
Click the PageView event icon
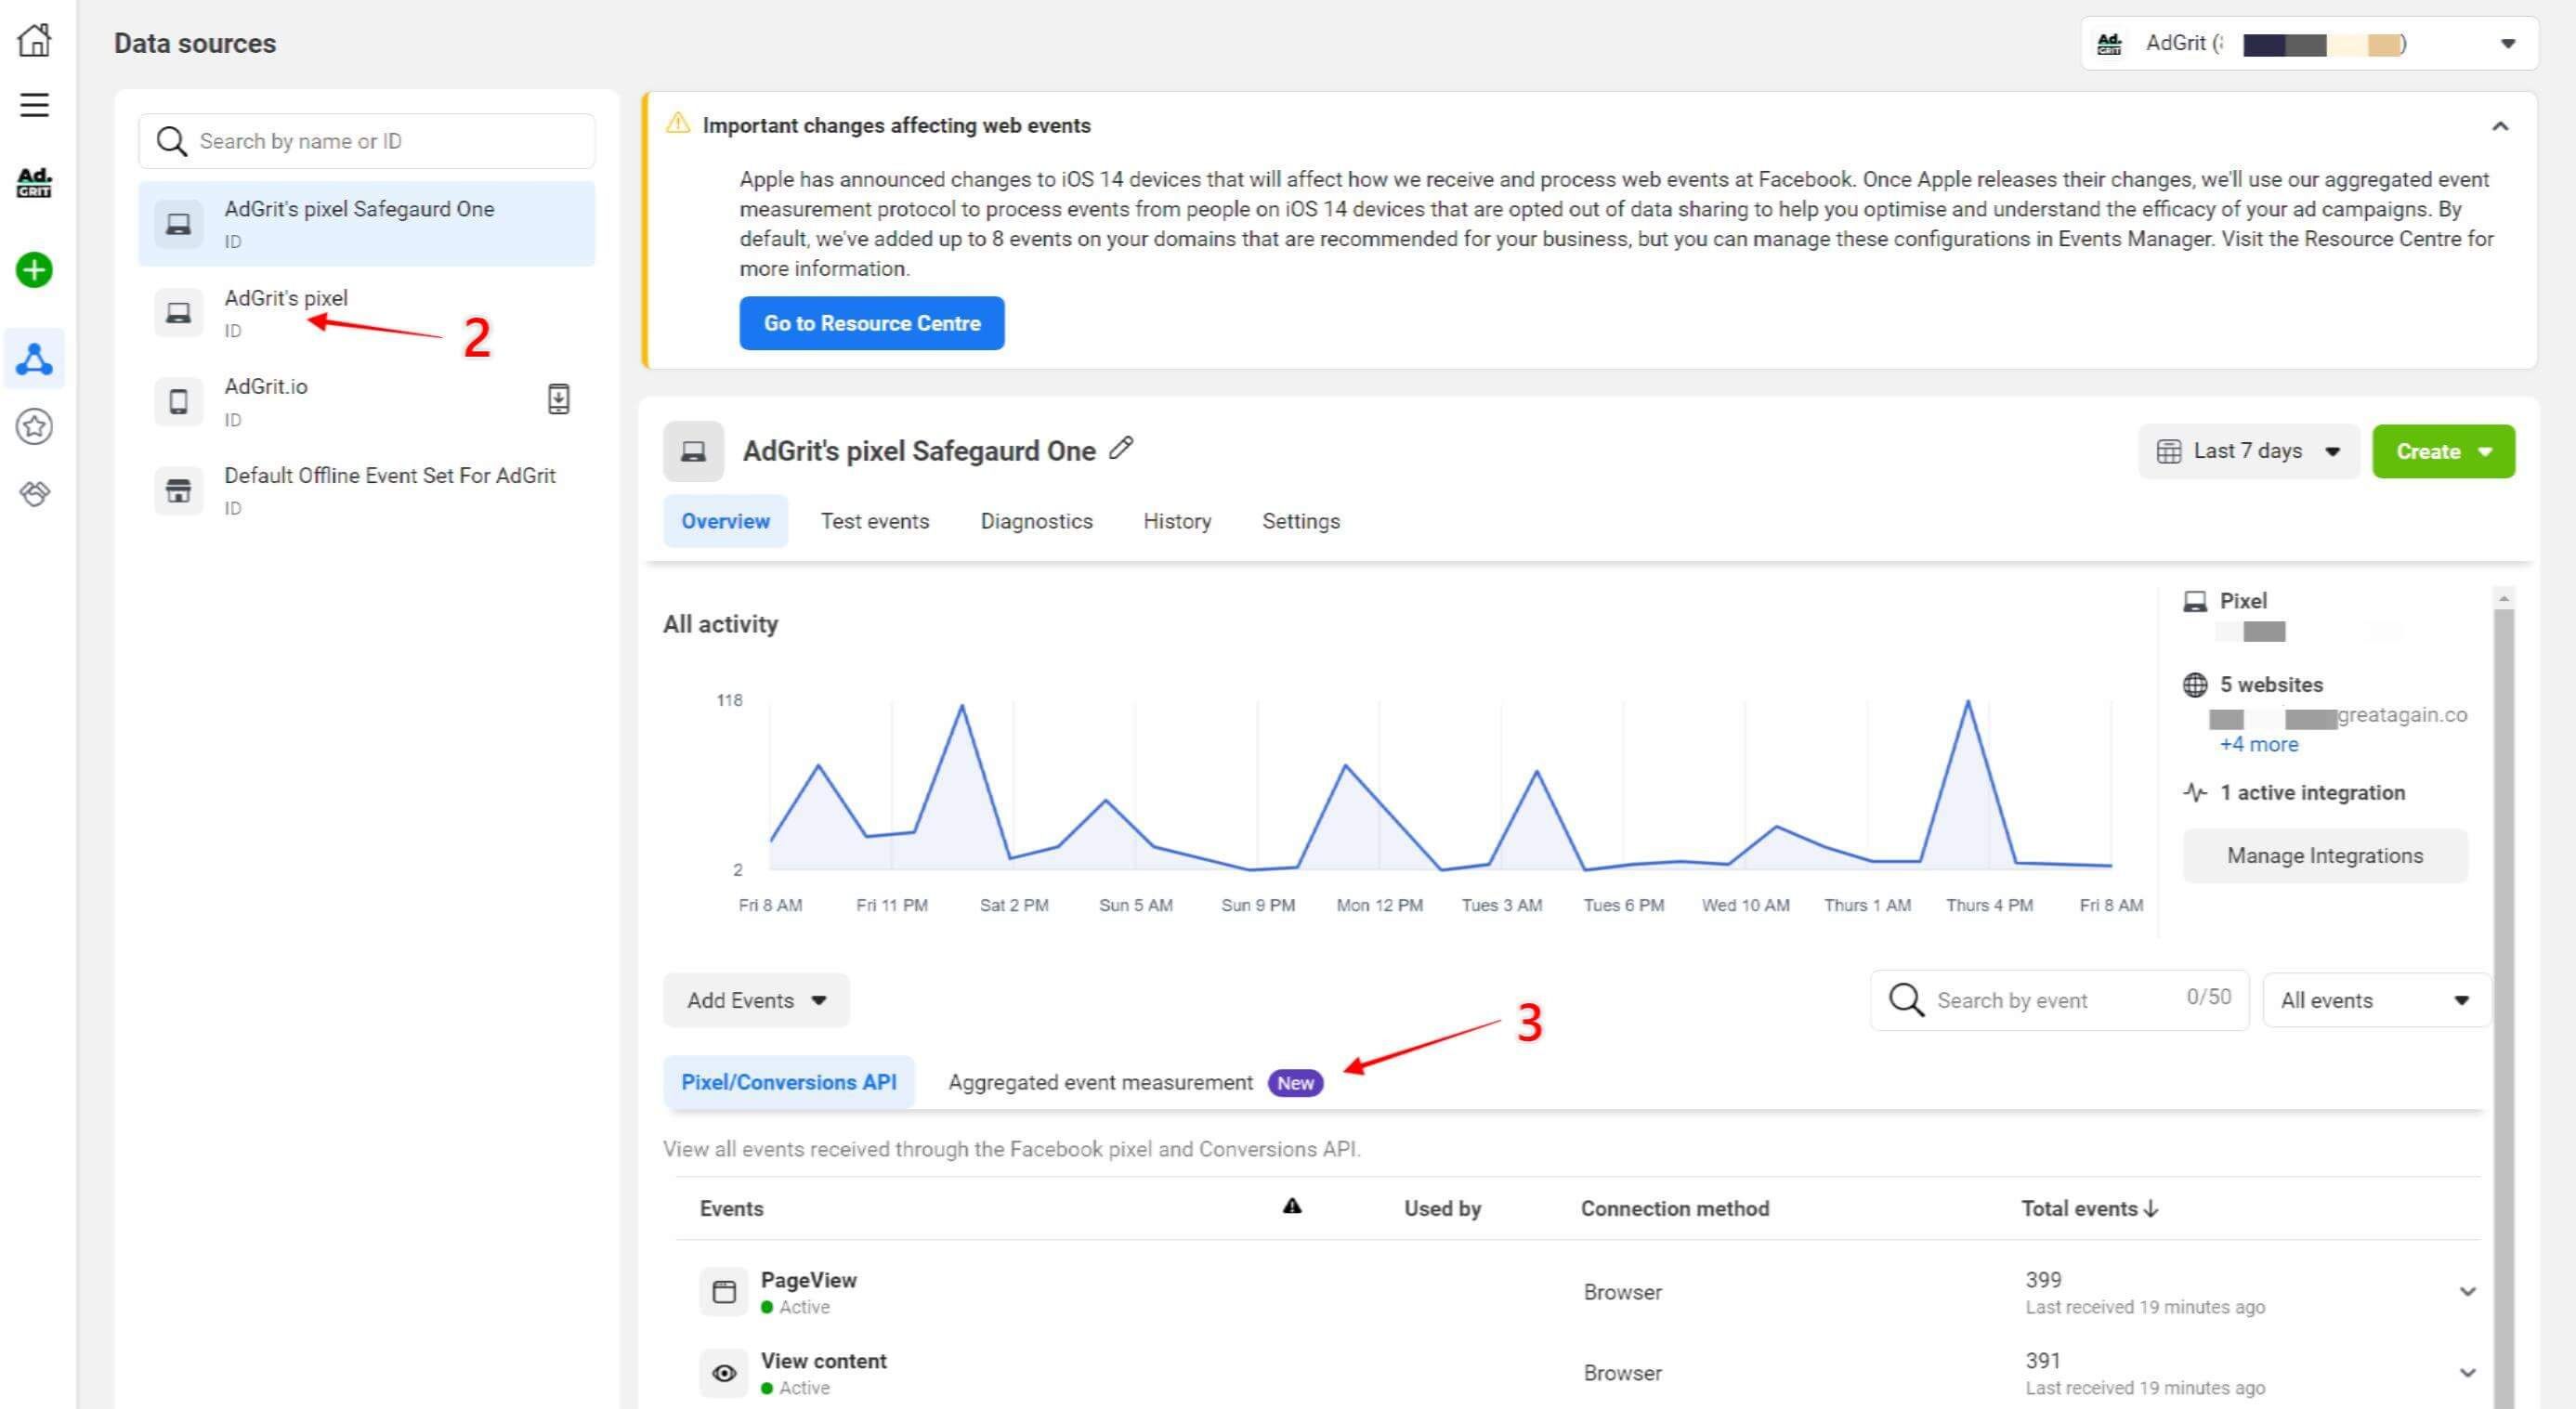724,1292
